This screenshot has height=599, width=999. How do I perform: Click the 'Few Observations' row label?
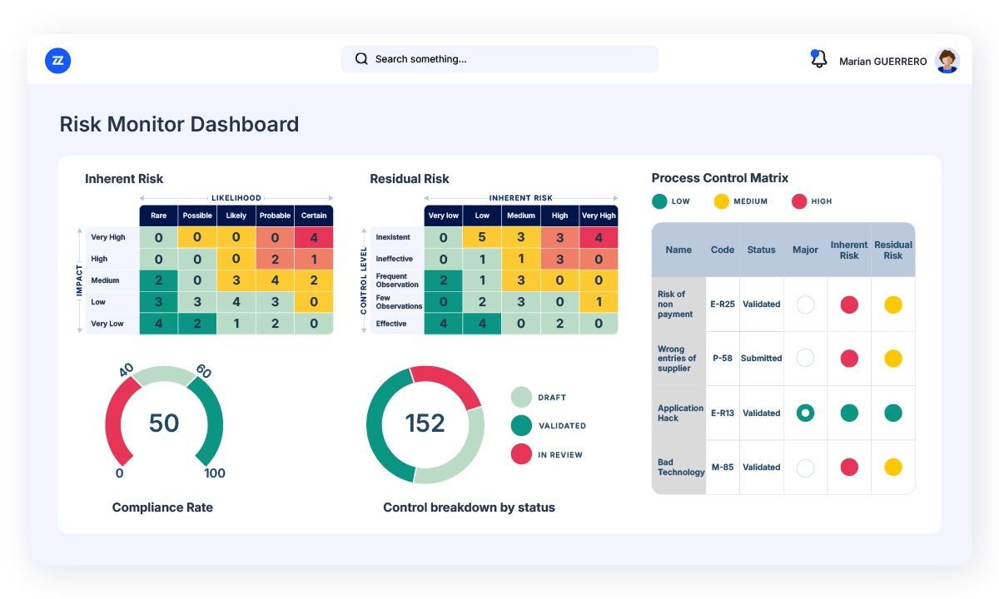coord(399,302)
